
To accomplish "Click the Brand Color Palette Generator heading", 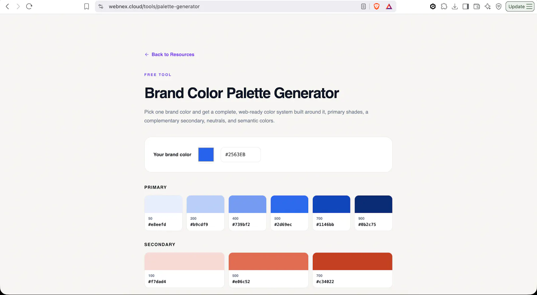I will click(242, 93).
